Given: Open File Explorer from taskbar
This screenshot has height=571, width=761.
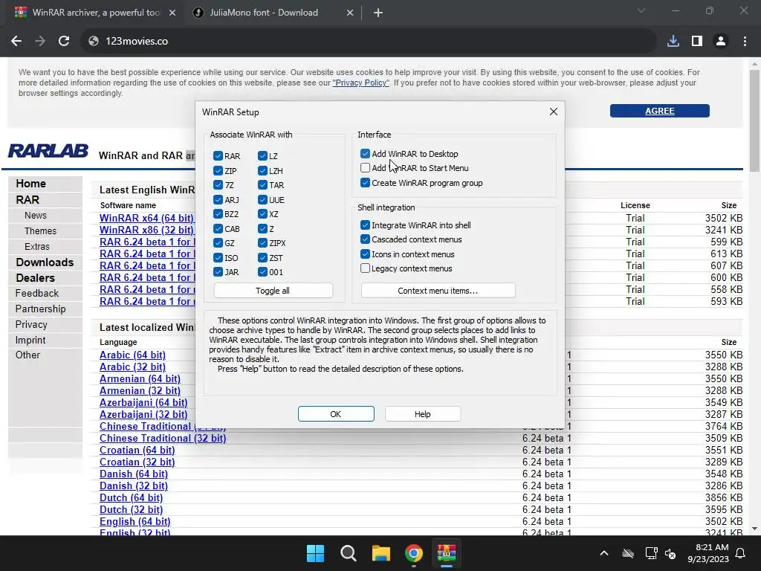Looking at the screenshot, I should click(381, 553).
